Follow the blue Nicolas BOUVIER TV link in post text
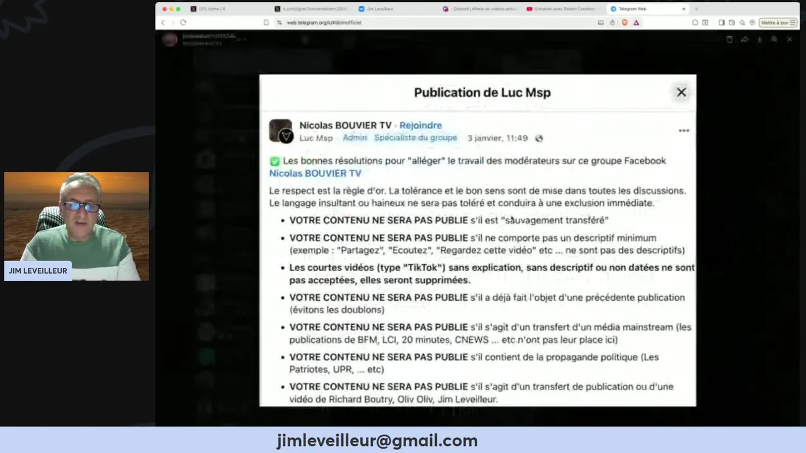Viewport: 806px width, 453px height. click(315, 173)
